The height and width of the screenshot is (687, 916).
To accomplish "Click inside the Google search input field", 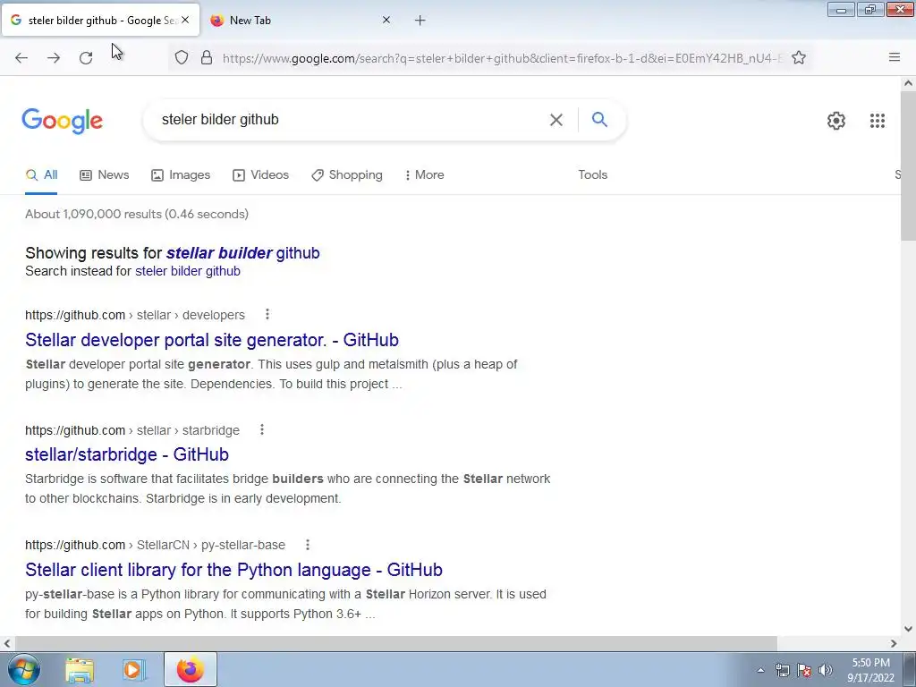I will [x=351, y=120].
